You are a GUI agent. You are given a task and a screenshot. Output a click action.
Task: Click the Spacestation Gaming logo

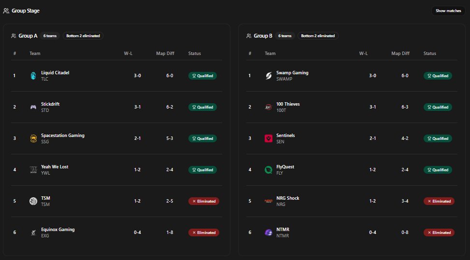[x=33, y=138]
